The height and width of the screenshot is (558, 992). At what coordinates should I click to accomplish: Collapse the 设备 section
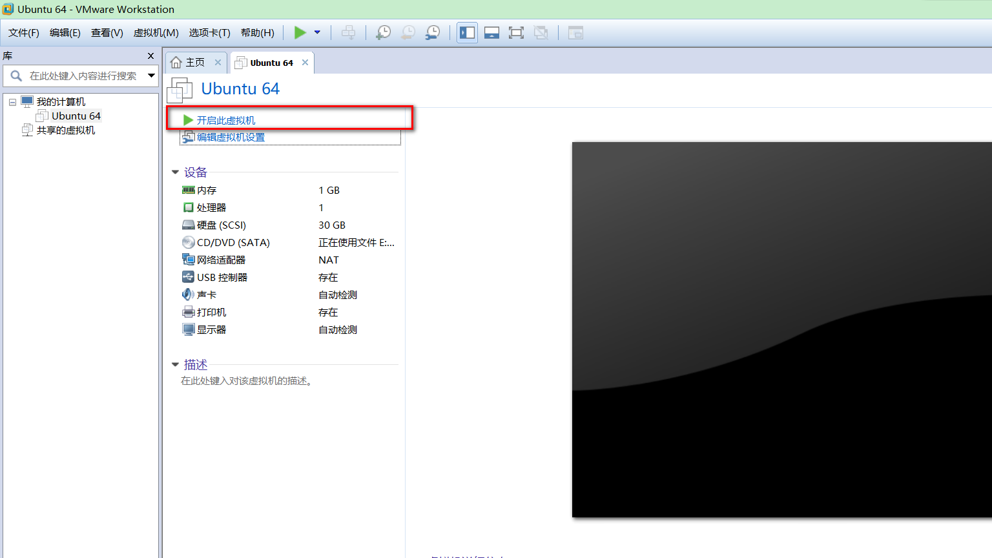pyautogui.click(x=175, y=172)
